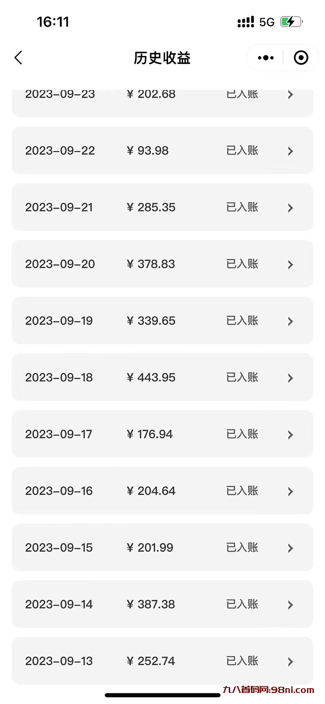The height and width of the screenshot is (704, 325).
Task: Tap the battery charging icon
Action: coord(291,22)
